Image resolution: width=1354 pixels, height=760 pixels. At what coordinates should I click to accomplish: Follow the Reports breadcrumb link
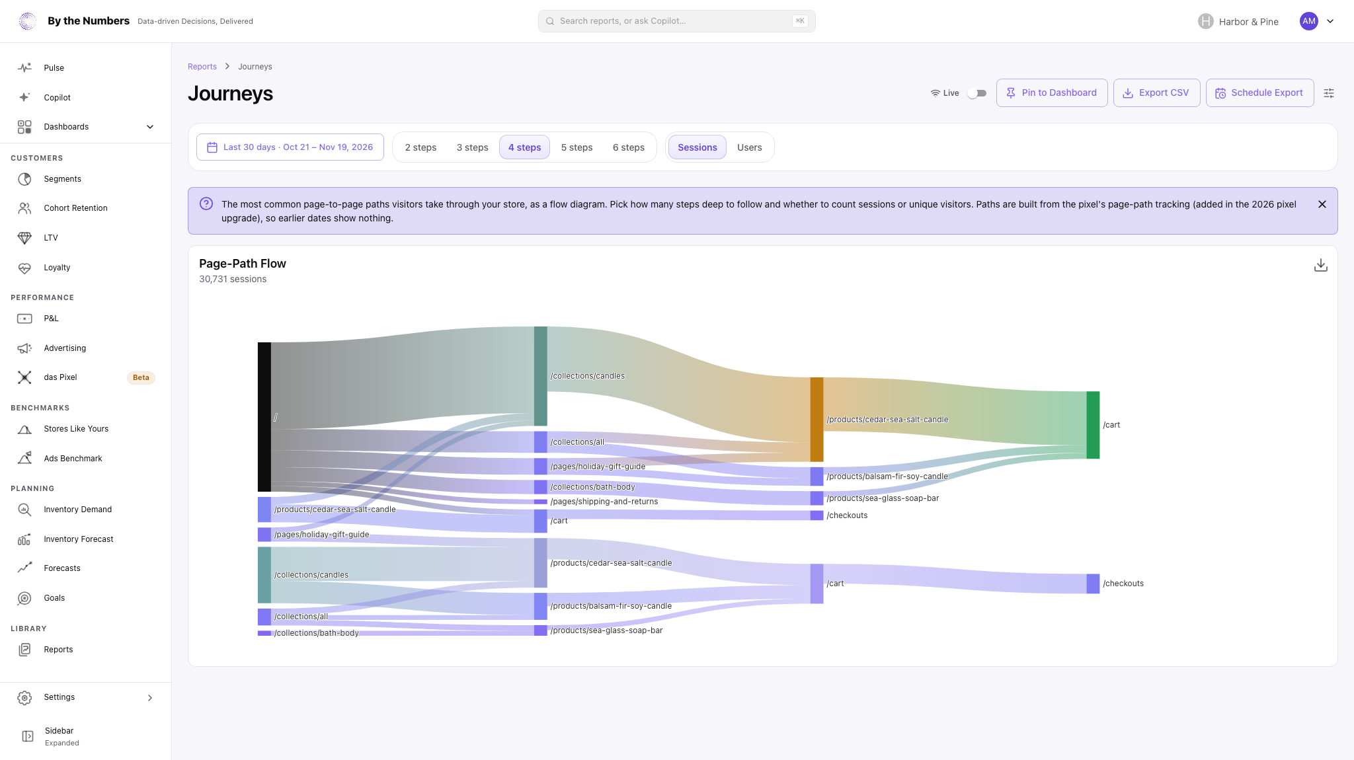coord(202,67)
